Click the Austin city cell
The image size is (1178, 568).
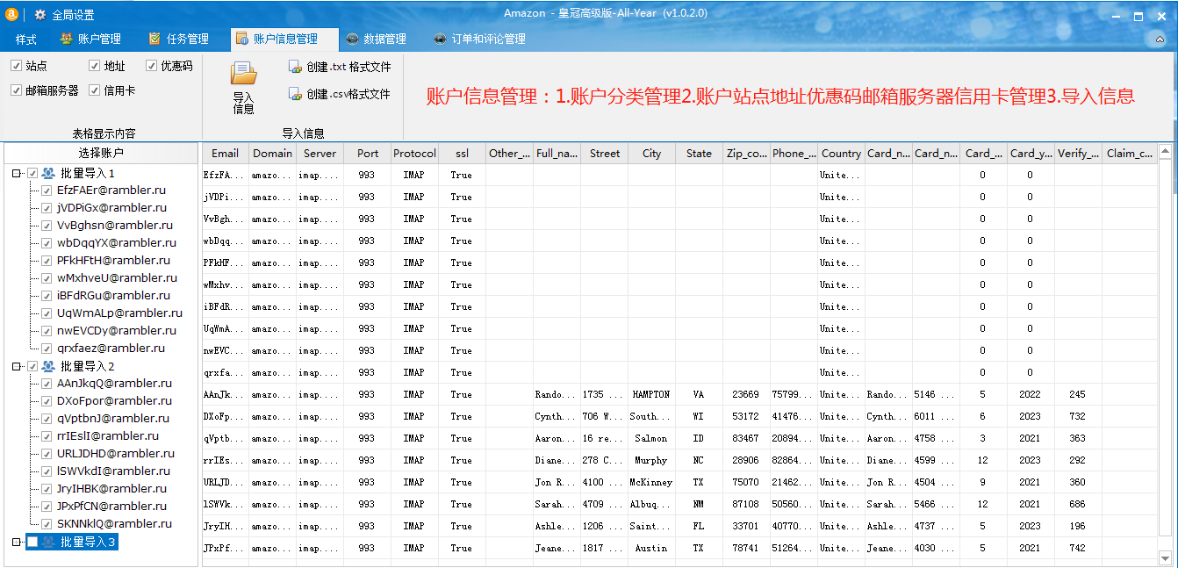(x=652, y=548)
